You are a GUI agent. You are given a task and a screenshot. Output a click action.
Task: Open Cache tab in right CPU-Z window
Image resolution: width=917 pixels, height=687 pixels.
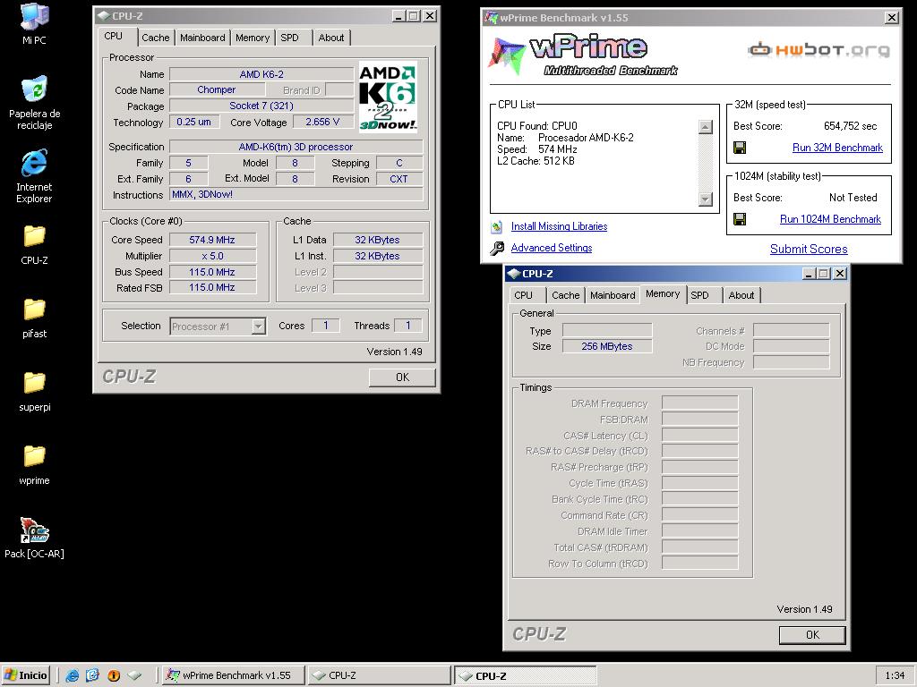click(566, 295)
